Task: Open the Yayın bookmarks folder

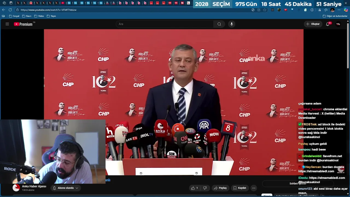Action: click(51, 16)
